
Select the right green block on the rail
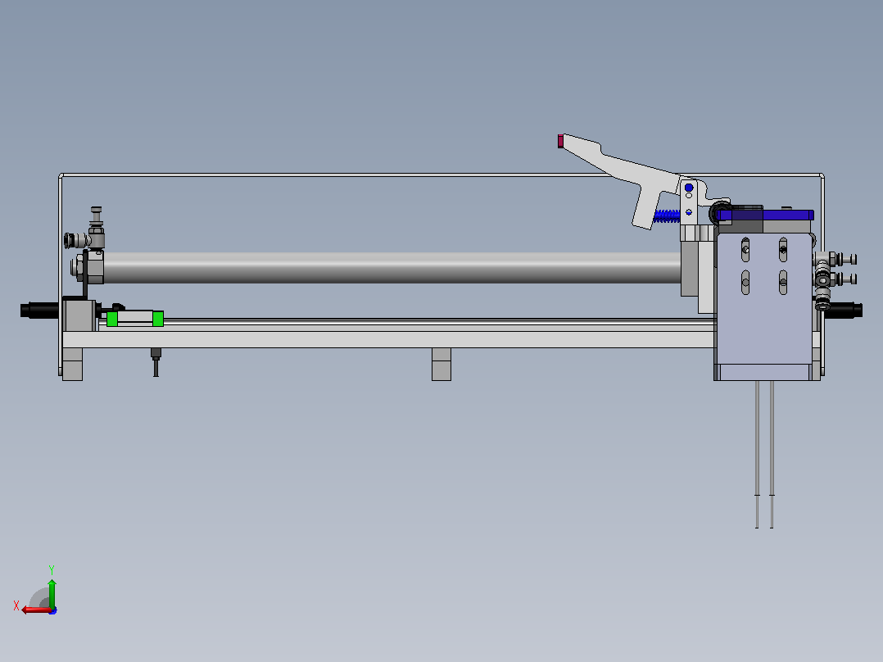coord(157,319)
